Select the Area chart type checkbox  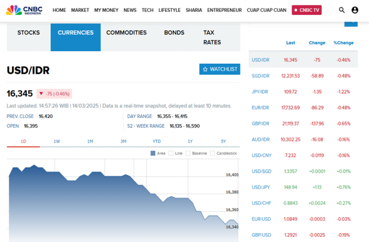coord(153,153)
